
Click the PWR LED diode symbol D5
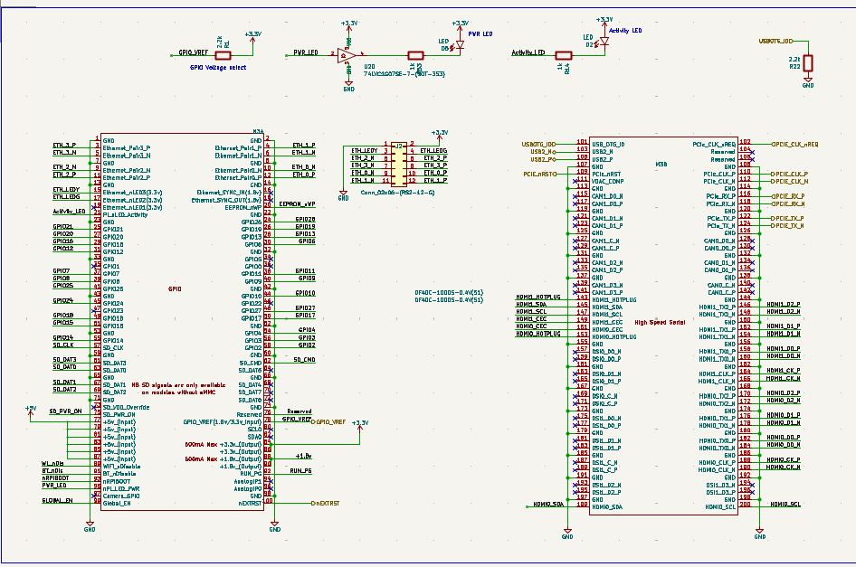[459, 45]
